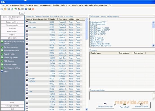
Task: Click category list scrollbar down arrow
Action: click(x=153, y=45)
